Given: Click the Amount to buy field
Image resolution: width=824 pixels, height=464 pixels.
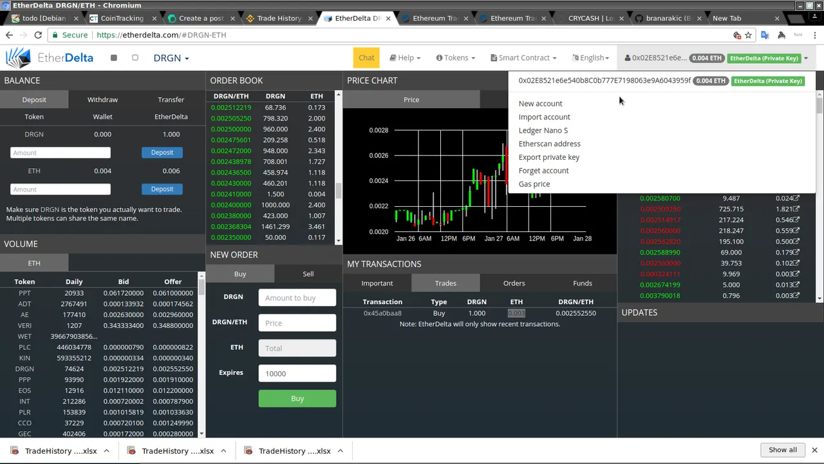Looking at the screenshot, I should (297, 298).
